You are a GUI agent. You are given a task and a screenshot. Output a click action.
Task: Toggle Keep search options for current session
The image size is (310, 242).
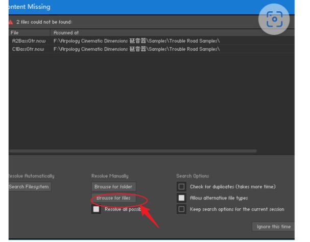[181, 209]
